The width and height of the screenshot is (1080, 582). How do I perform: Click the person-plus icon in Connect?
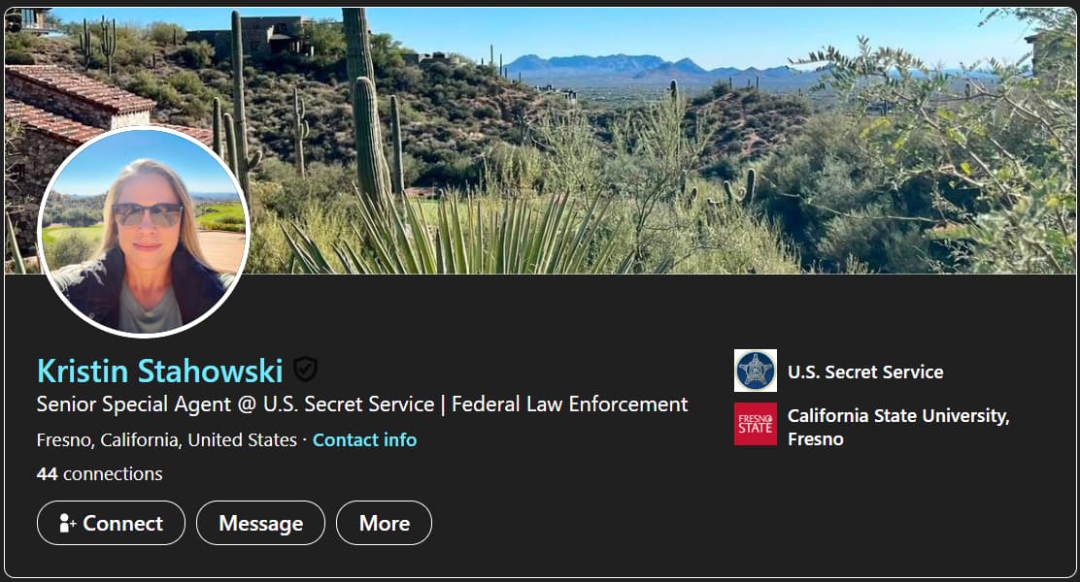[x=67, y=524]
